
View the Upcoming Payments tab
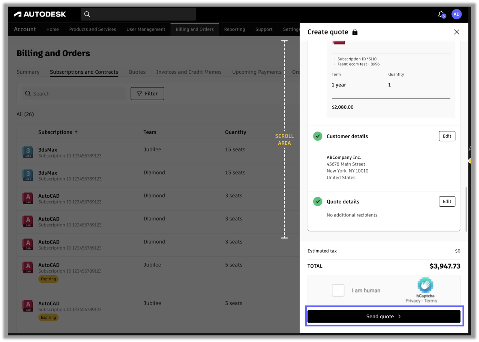(x=257, y=72)
